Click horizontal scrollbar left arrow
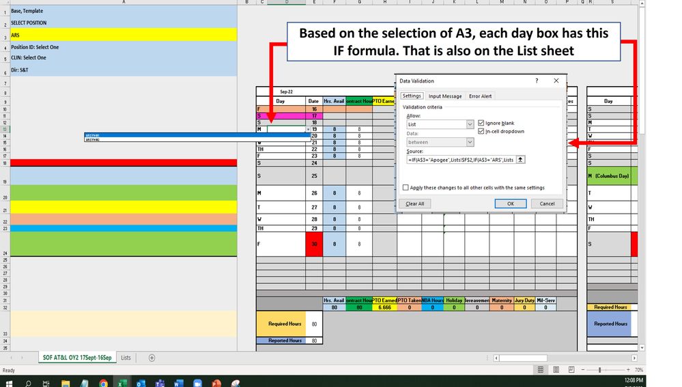 496,358
